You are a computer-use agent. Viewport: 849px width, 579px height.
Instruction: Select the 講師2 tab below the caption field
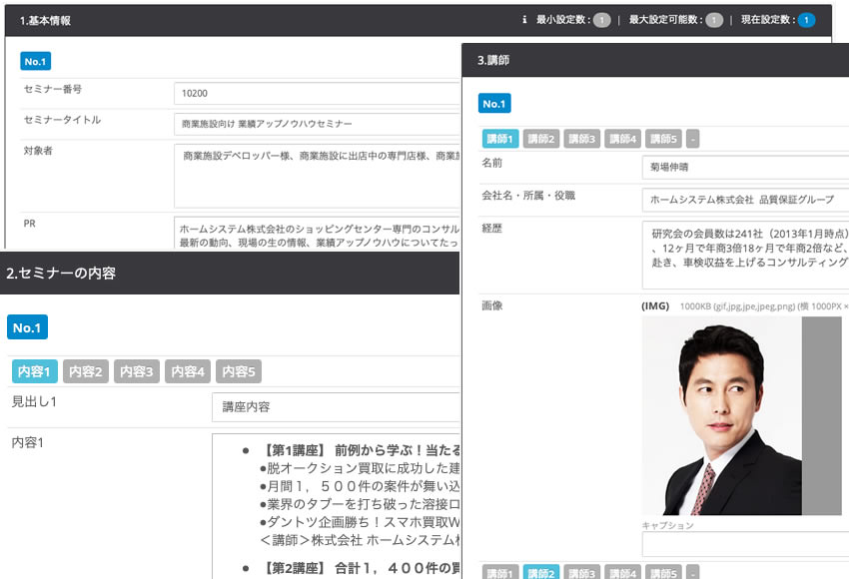coord(541,572)
